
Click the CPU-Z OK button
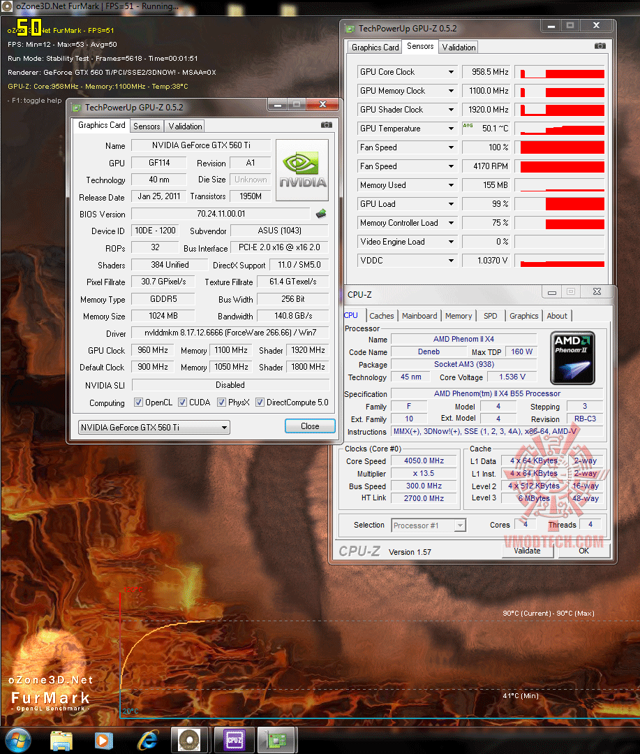coord(584,551)
